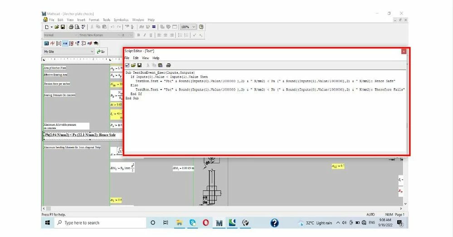
Task: Click the New worksheet icon in Mathcad toolbar
Action: click(x=47, y=27)
